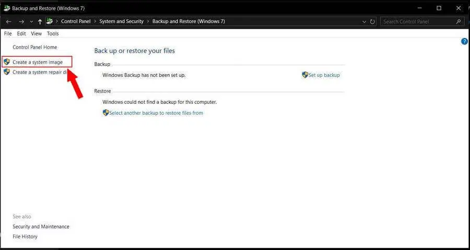The width and height of the screenshot is (470, 250).
Task: Open the Edit menu
Action: (21, 33)
